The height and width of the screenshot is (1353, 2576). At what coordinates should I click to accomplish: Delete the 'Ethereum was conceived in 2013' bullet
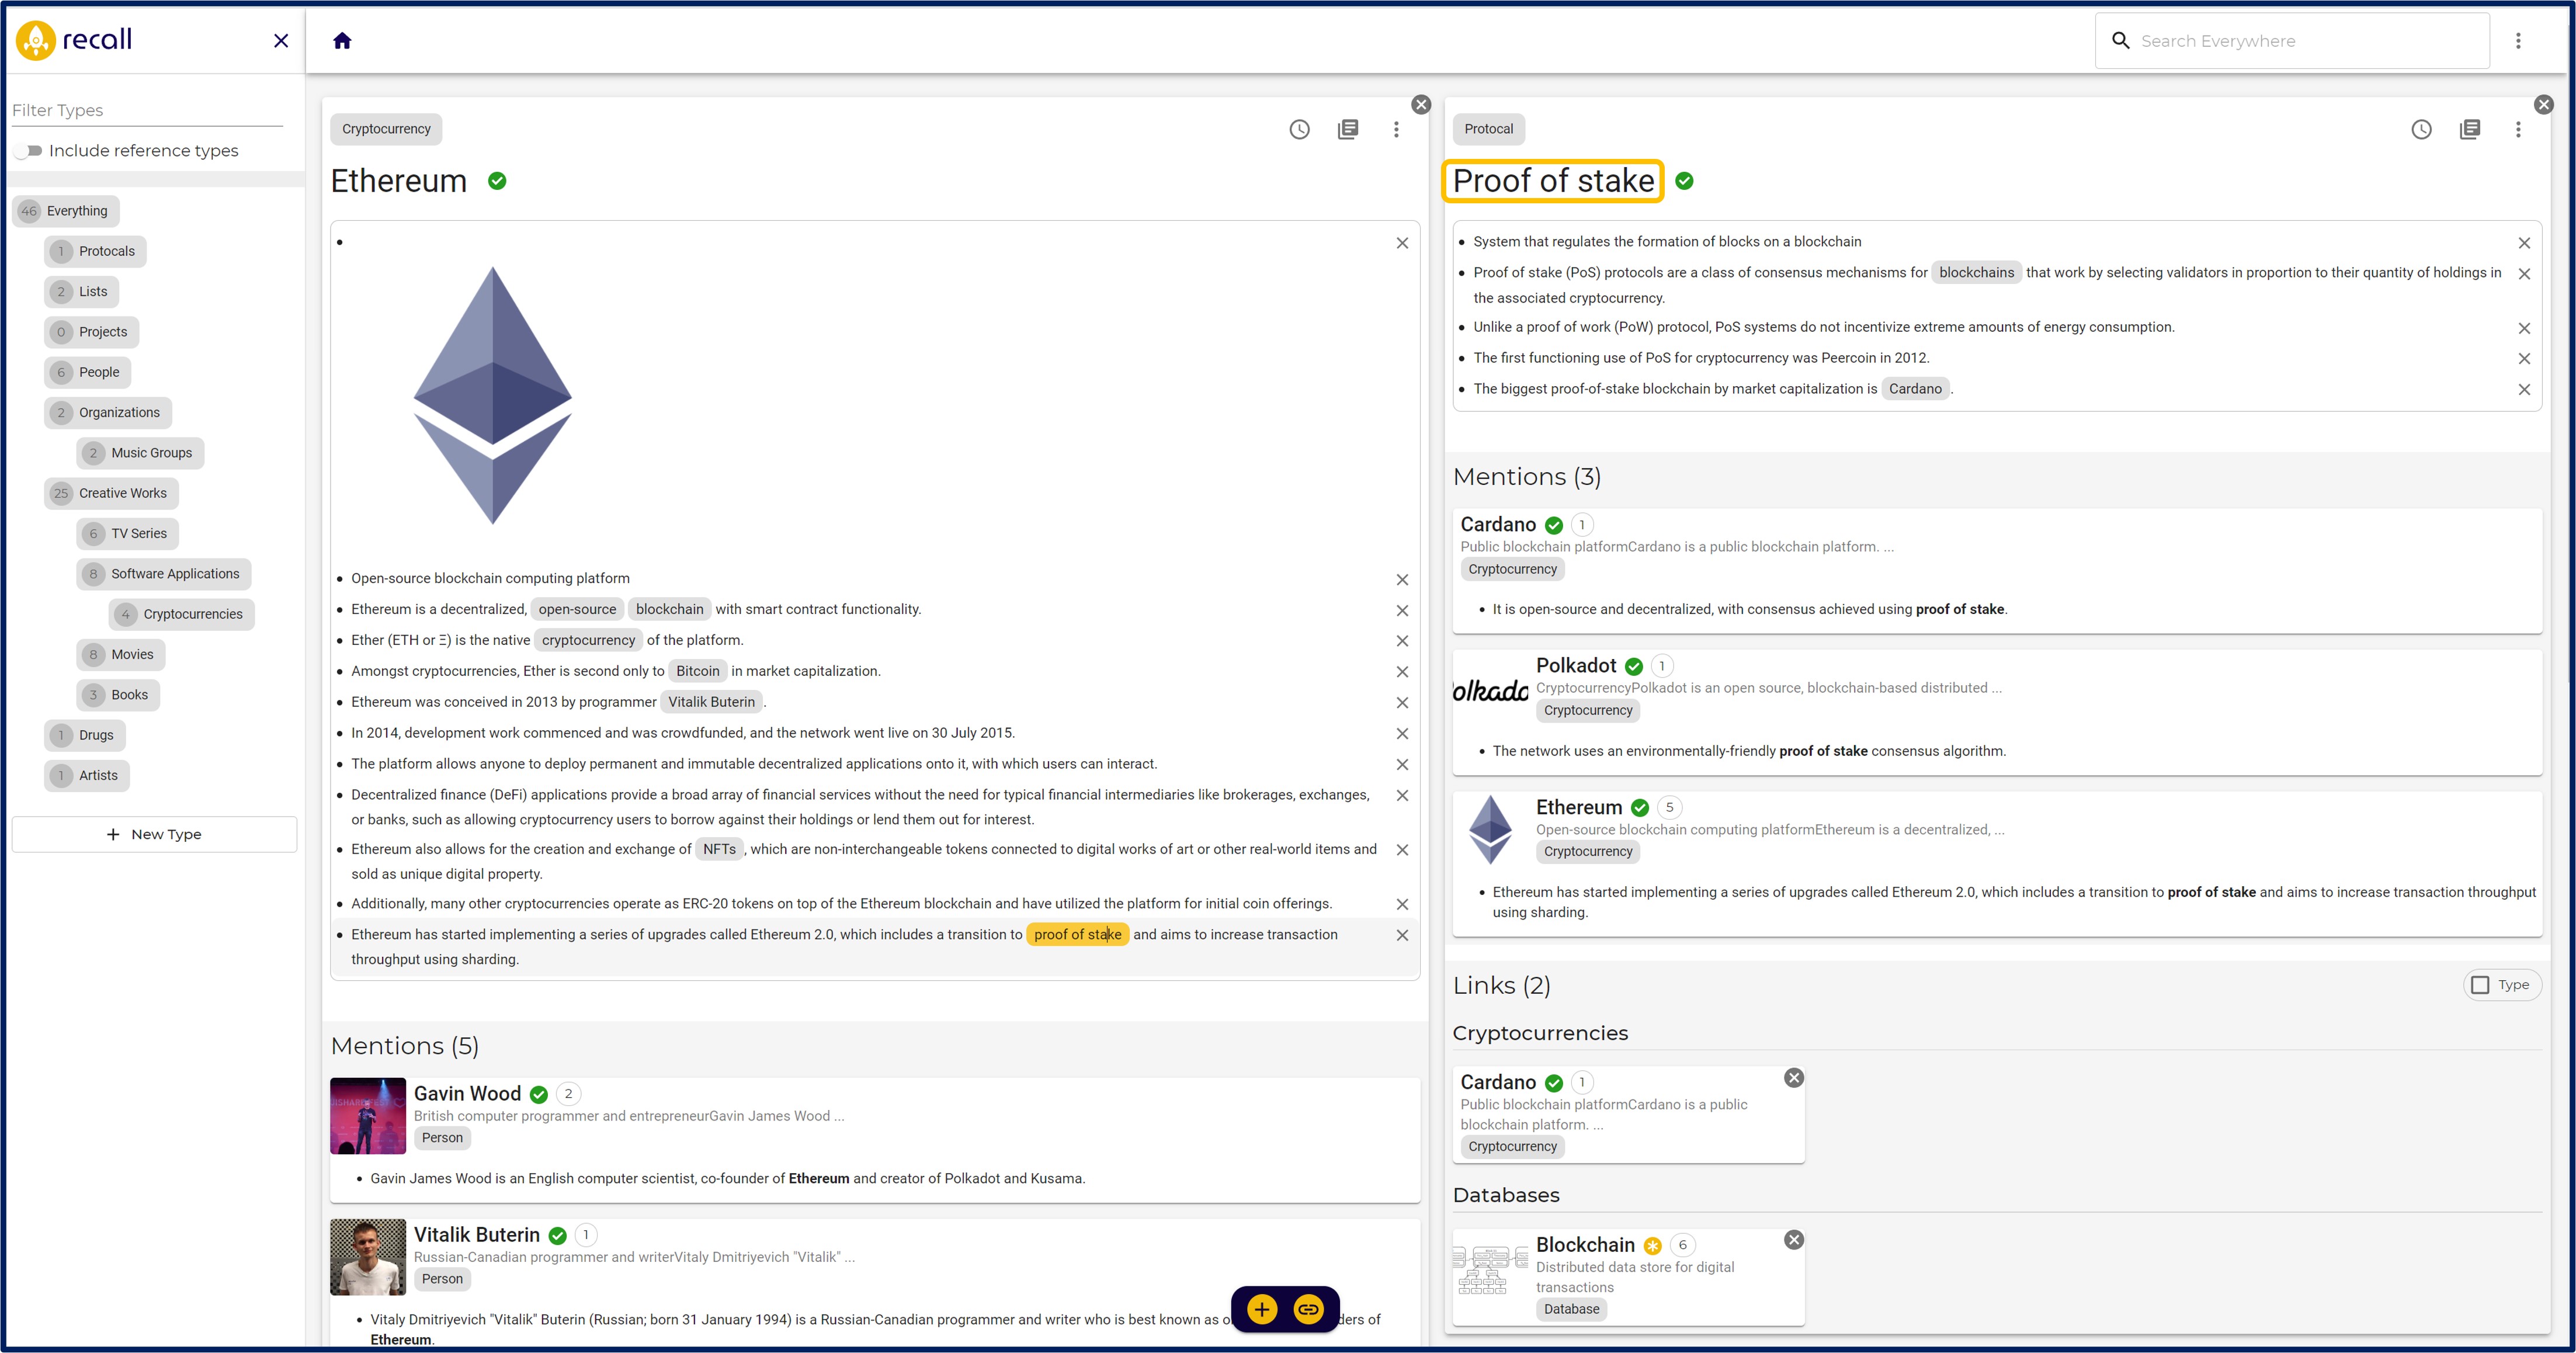tap(1402, 703)
